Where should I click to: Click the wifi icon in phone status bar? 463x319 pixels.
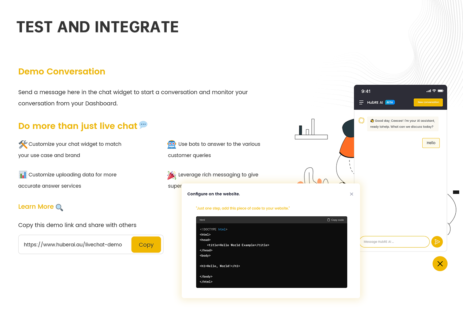(x=434, y=91)
